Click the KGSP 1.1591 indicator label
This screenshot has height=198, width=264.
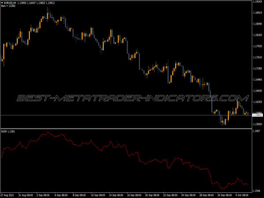[x=8, y=131]
